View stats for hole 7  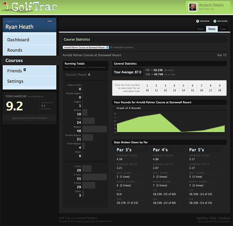tap(202, 86)
